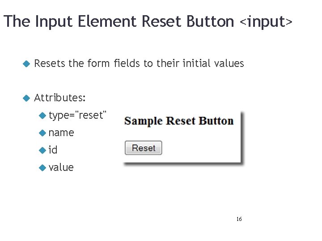Click the diamond bullet before 'Attributes:'

(x=26, y=98)
